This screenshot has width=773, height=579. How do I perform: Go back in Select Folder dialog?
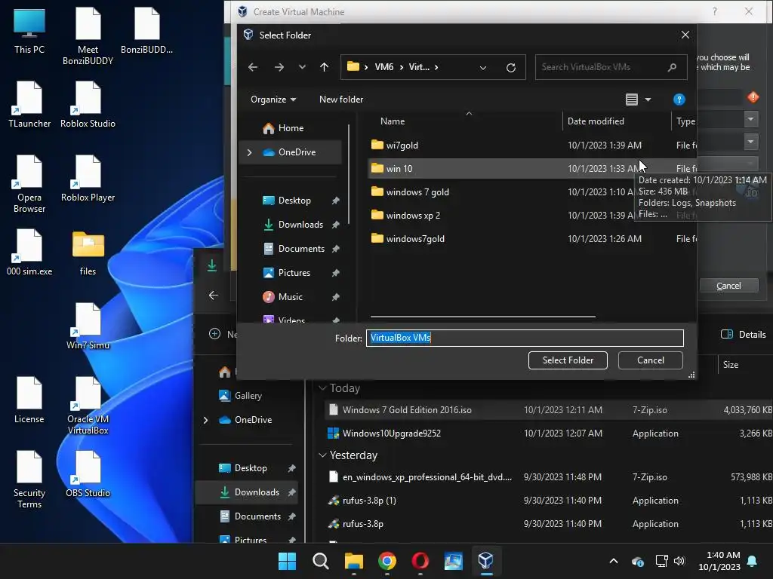click(253, 67)
